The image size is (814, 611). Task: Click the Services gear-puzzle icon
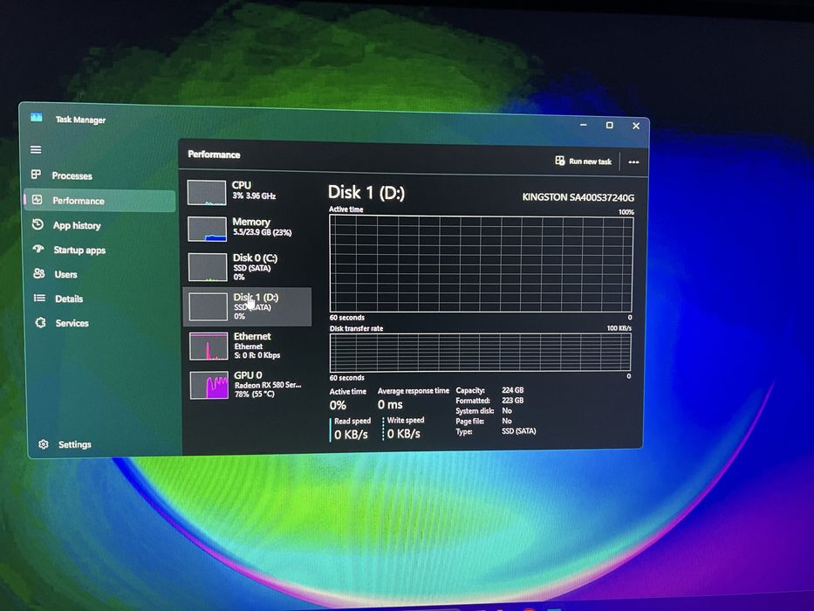tap(40, 323)
